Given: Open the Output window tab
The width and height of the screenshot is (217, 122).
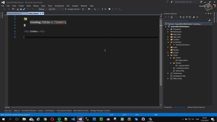Looking at the screenshot, I should 41,110.
